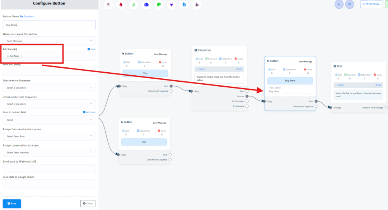This screenshot has width=388, height=210.
Task: Click the New label link
Action: pos(91,49)
